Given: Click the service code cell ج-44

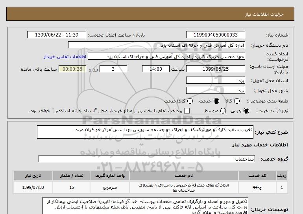Looking at the screenshot, I should (257, 187).
